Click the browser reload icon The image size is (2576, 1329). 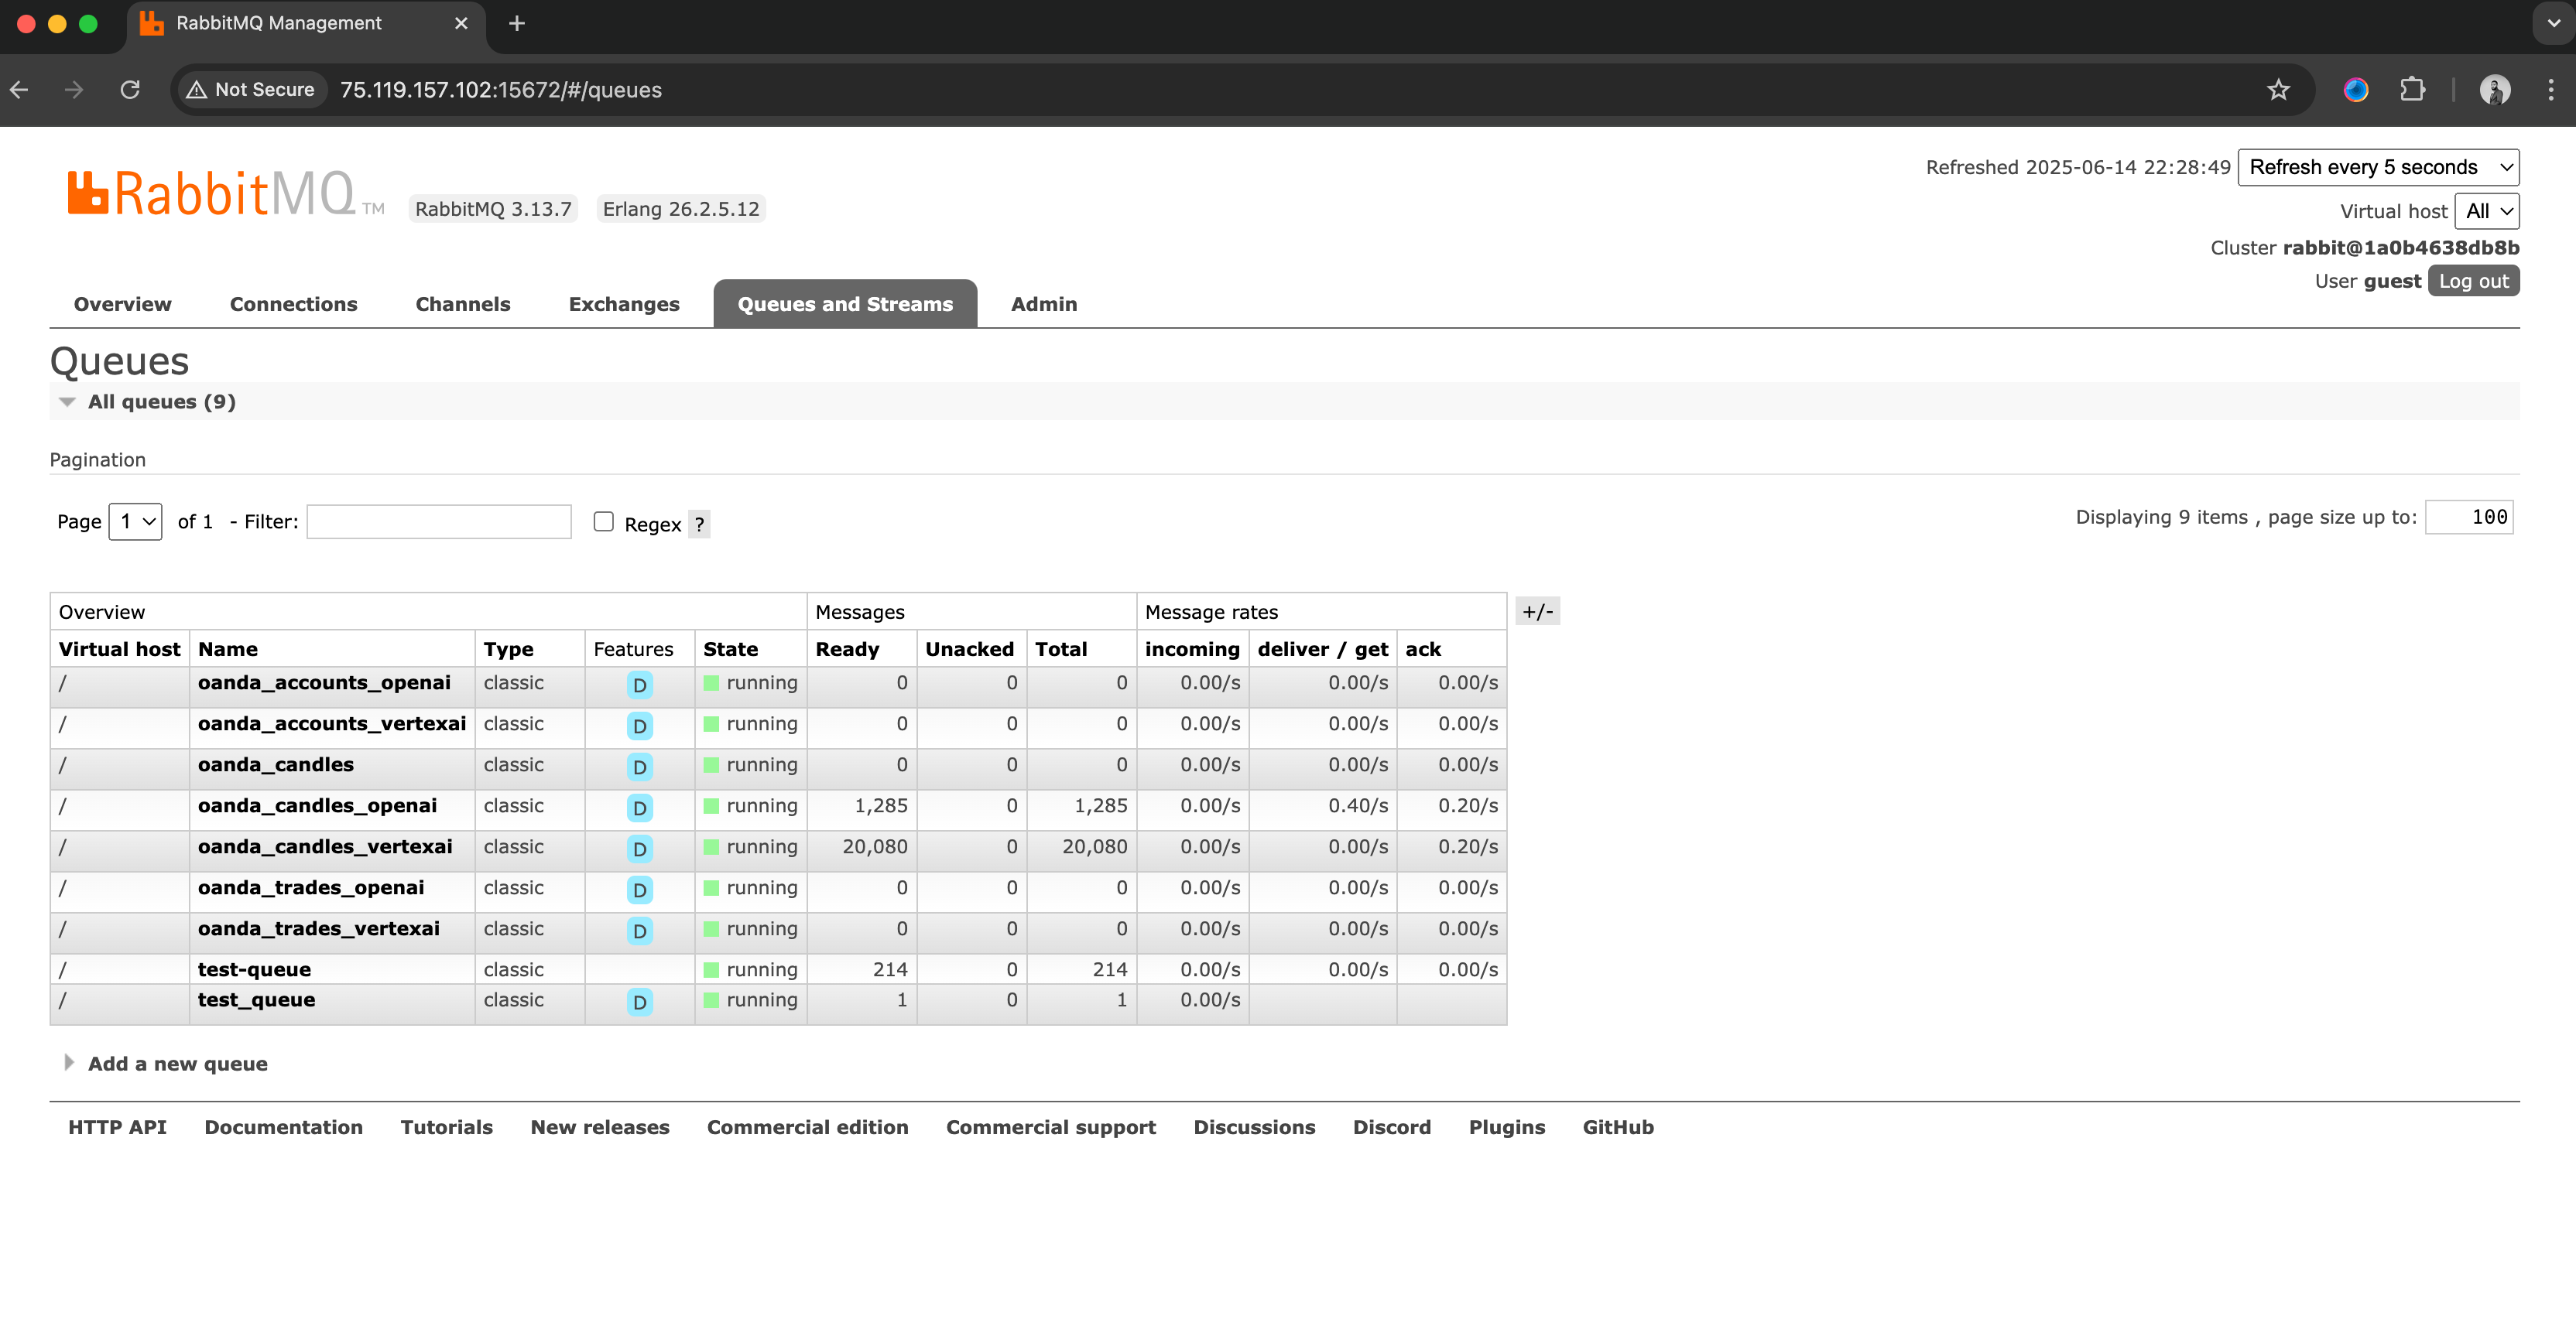130,90
